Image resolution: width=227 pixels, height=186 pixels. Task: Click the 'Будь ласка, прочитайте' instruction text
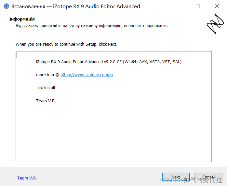pos(92,26)
